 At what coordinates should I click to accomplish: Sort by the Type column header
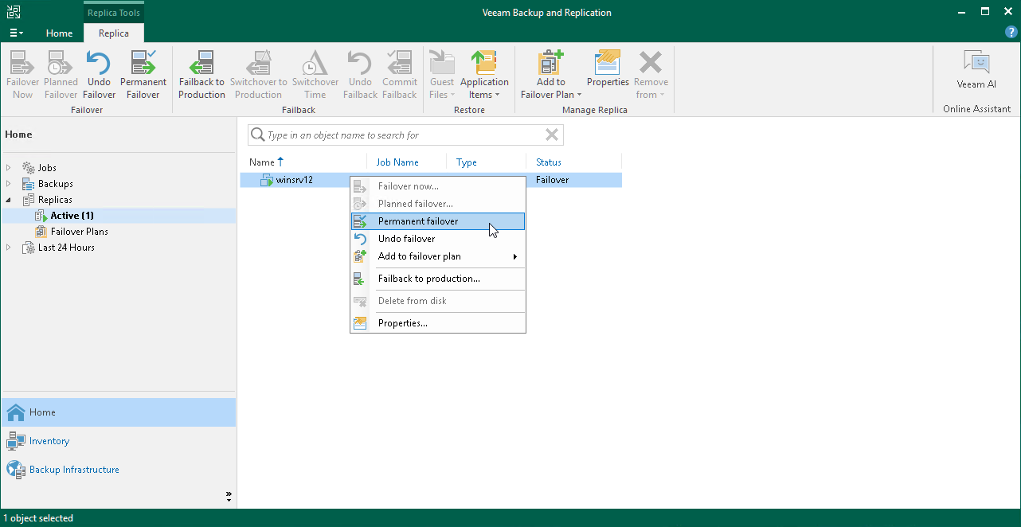pos(467,162)
